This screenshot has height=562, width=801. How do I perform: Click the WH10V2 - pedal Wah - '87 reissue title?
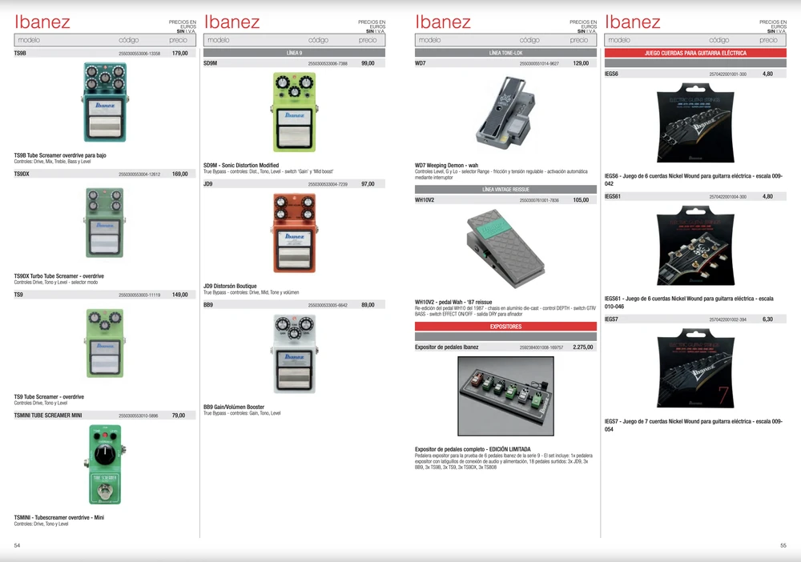coord(453,302)
